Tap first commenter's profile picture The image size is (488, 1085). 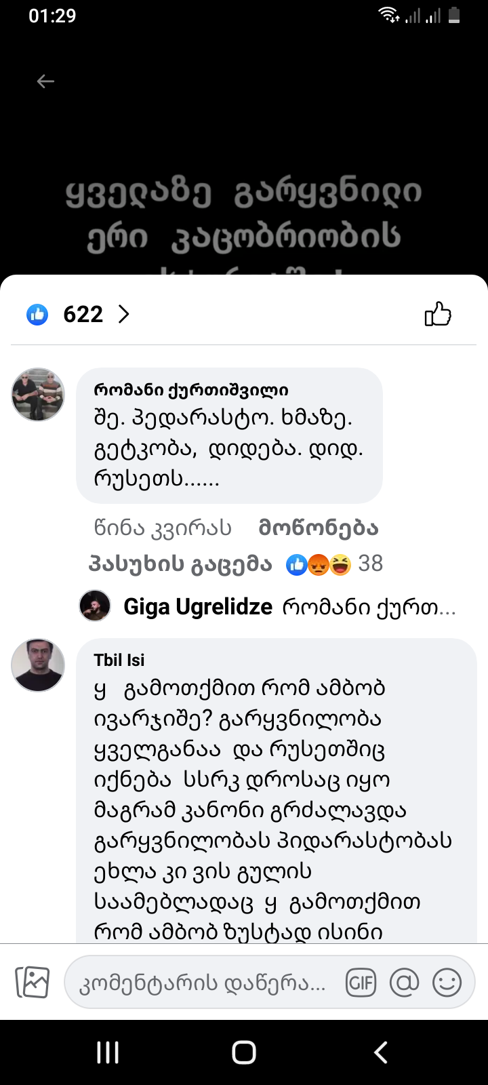(x=38, y=395)
